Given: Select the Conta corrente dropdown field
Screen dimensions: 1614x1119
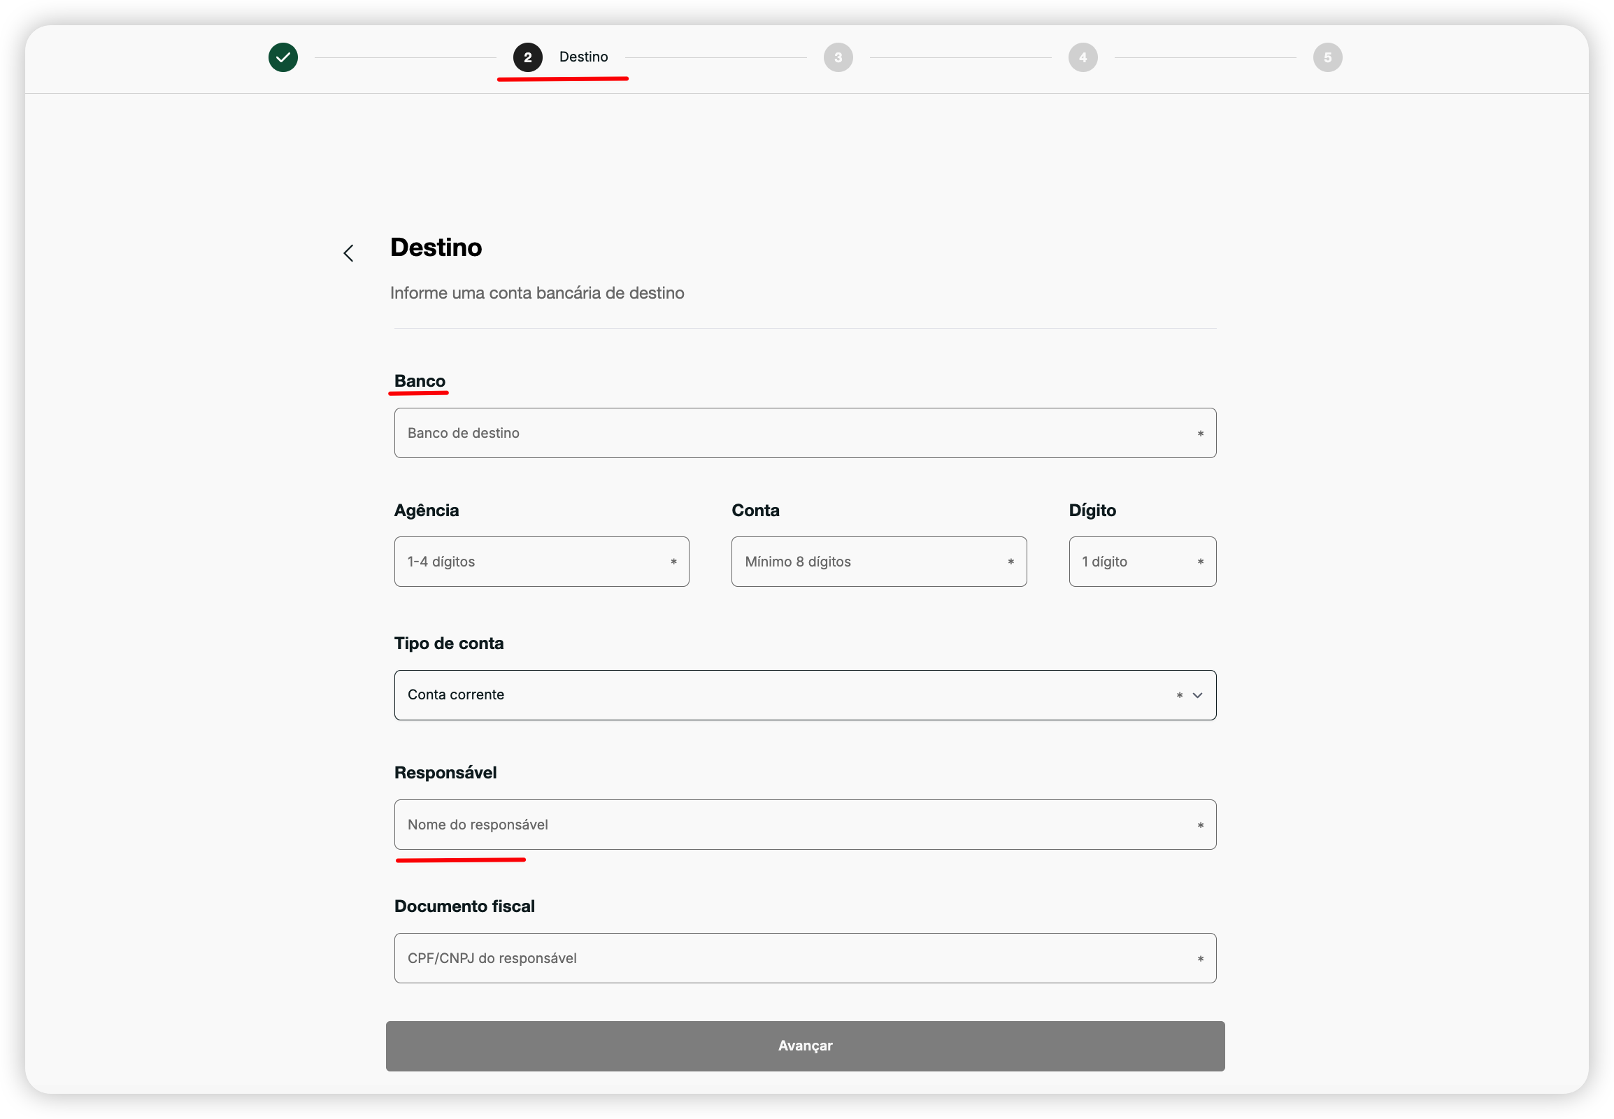Looking at the screenshot, I should (771, 694).
